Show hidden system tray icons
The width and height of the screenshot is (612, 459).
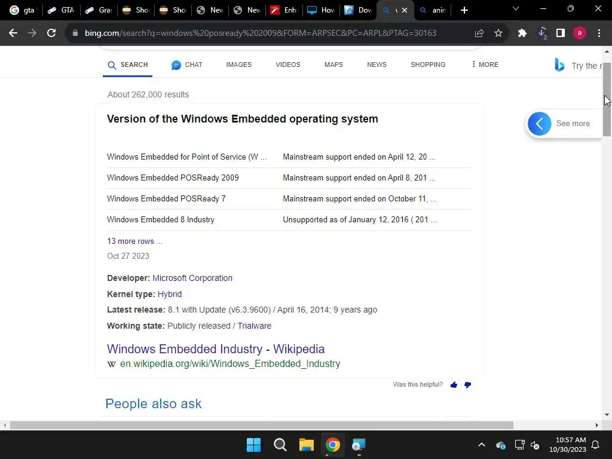(x=482, y=445)
